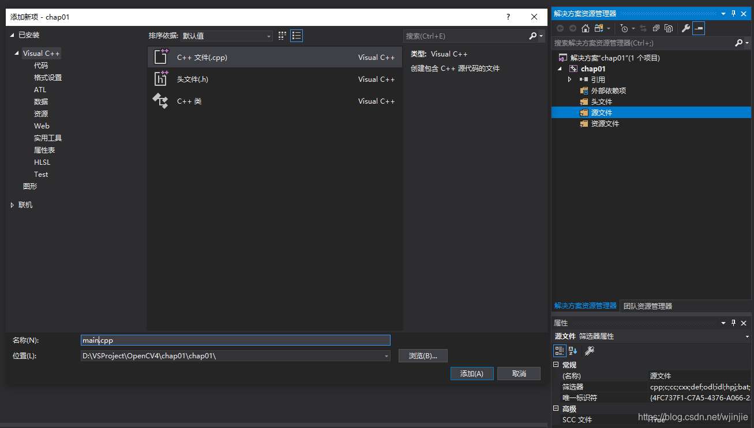Image resolution: width=754 pixels, height=428 pixels.
Task: Toggle Solution and Folder views icon
Action: (599, 28)
